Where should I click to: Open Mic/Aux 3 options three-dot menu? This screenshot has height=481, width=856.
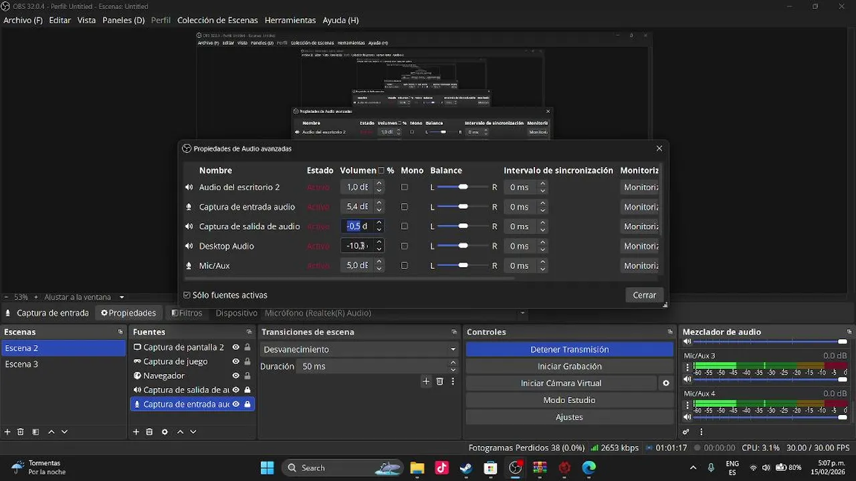click(x=687, y=368)
